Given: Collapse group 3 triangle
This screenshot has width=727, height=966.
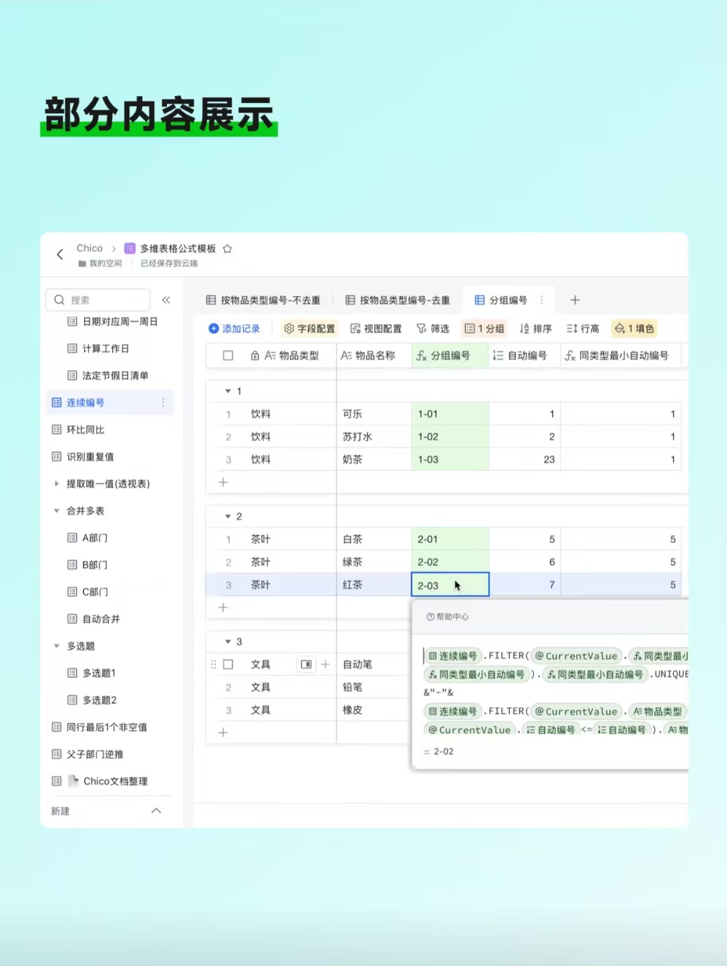Looking at the screenshot, I should 228,642.
